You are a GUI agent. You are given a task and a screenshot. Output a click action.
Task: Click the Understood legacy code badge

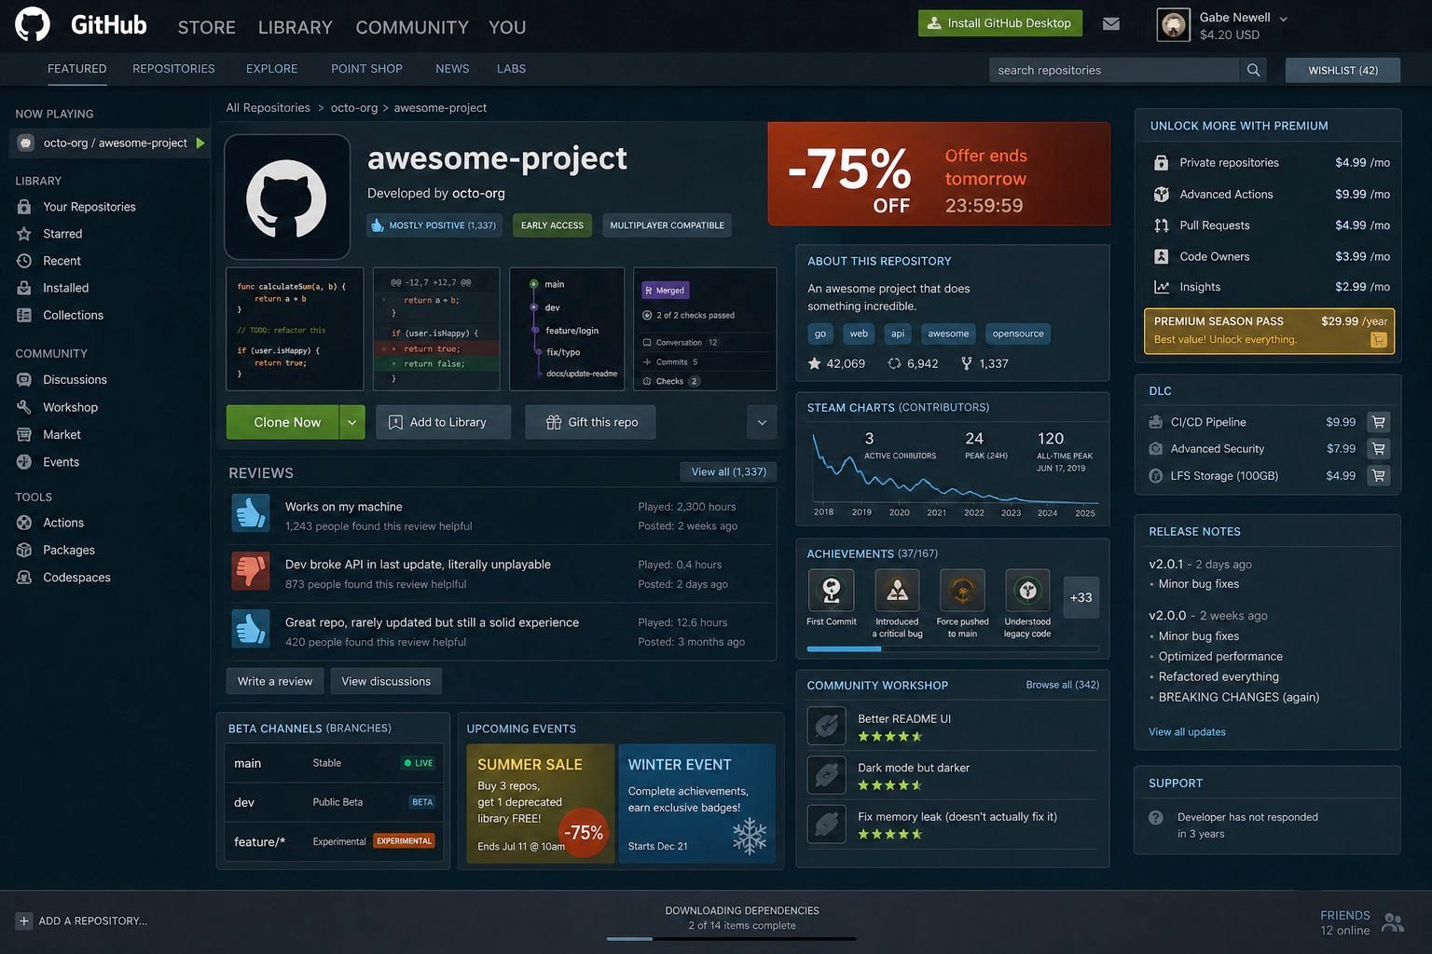(x=1027, y=591)
